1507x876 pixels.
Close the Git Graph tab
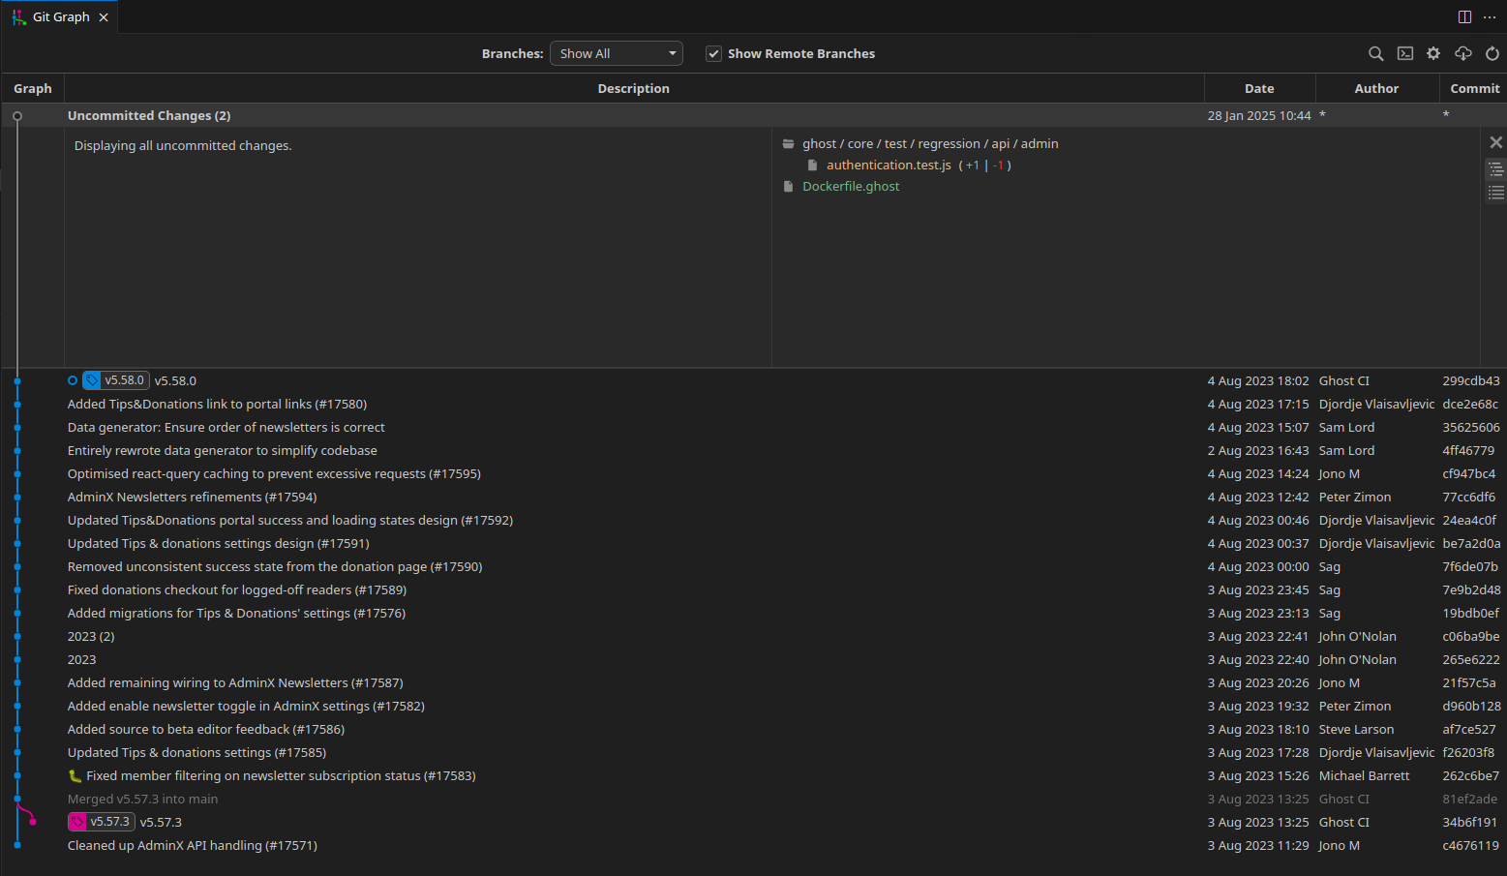click(x=104, y=17)
